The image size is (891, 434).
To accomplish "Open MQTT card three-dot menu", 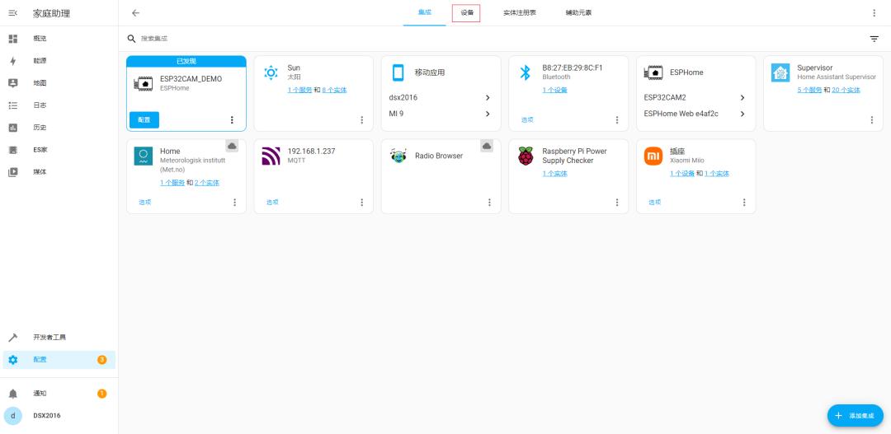I will tap(362, 202).
